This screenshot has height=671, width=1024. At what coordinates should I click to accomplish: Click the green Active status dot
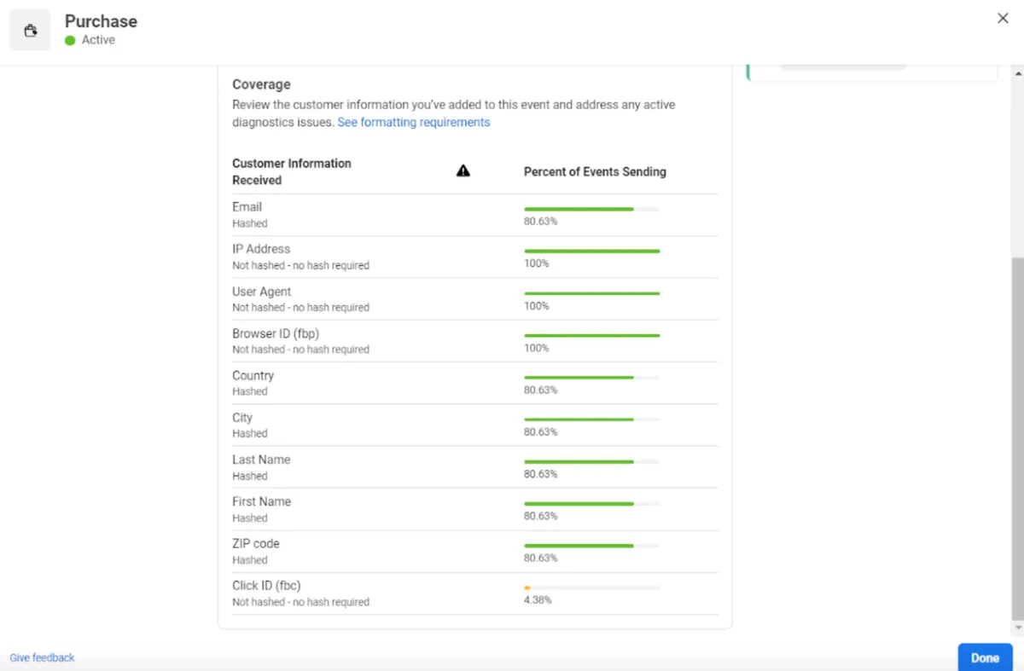[x=70, y=40]
